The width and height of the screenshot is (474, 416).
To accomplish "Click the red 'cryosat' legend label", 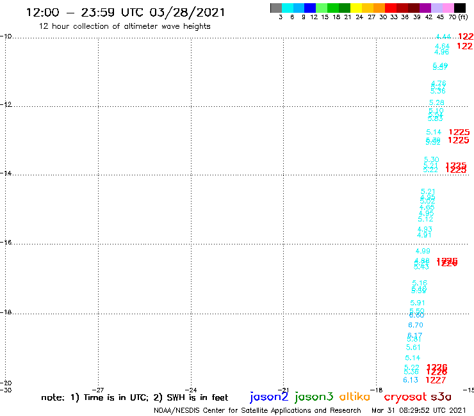I will [x=405, y=397].
